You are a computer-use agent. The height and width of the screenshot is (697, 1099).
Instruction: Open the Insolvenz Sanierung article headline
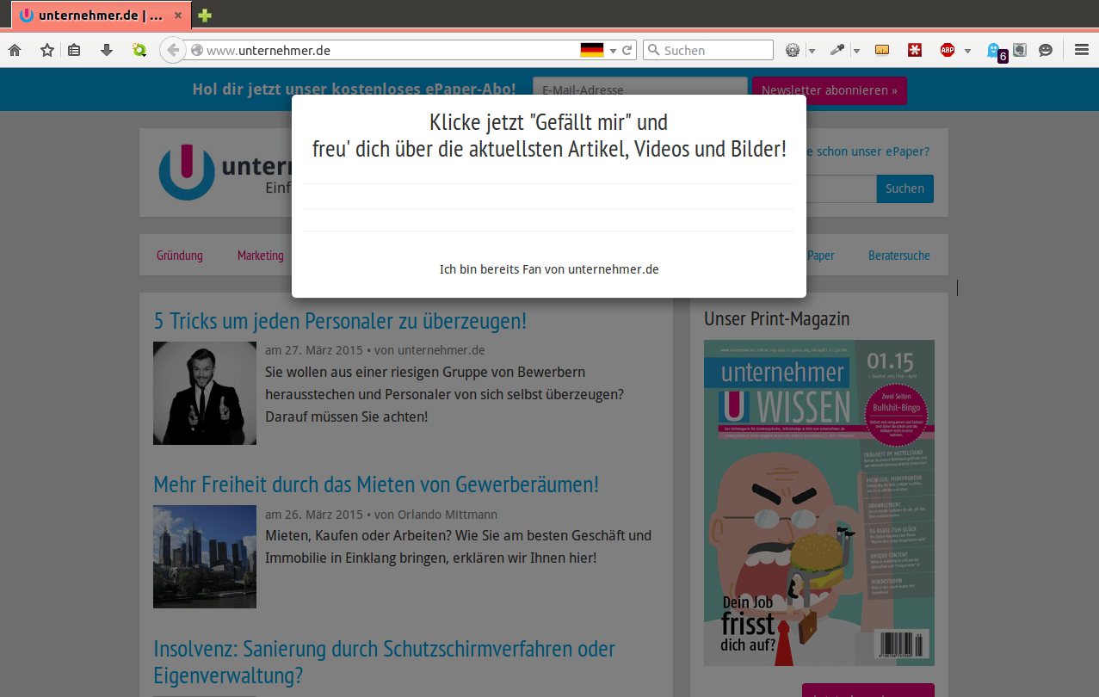[x=384, y=661]
